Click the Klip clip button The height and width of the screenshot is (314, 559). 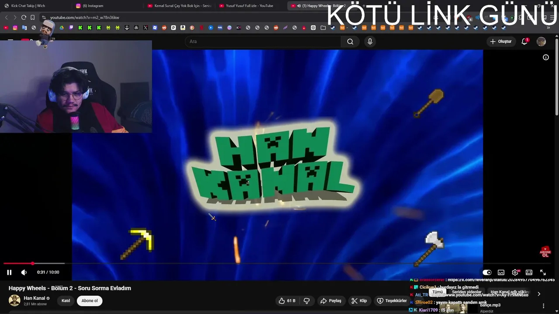click(359, 300)
